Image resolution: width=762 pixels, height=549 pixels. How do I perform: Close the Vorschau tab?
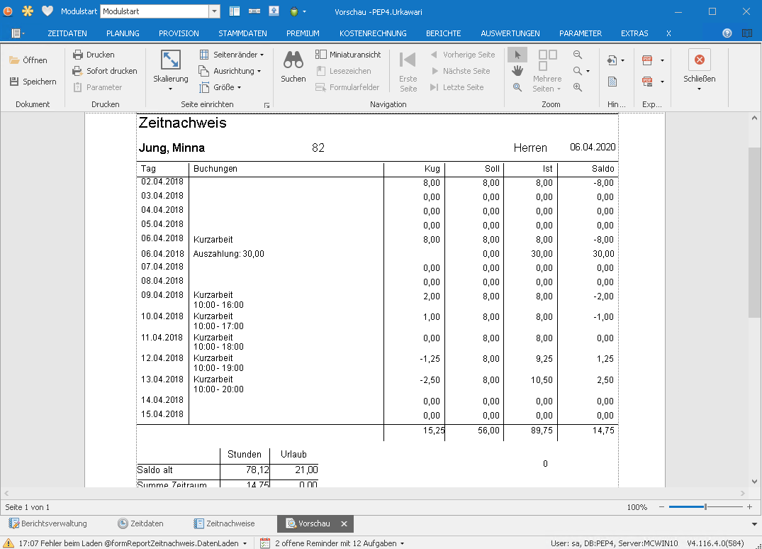[344, 523]
